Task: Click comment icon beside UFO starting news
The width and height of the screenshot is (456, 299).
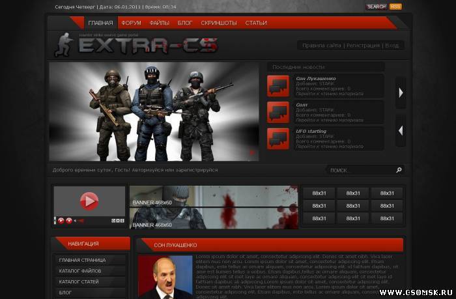Action: [278, 139]
